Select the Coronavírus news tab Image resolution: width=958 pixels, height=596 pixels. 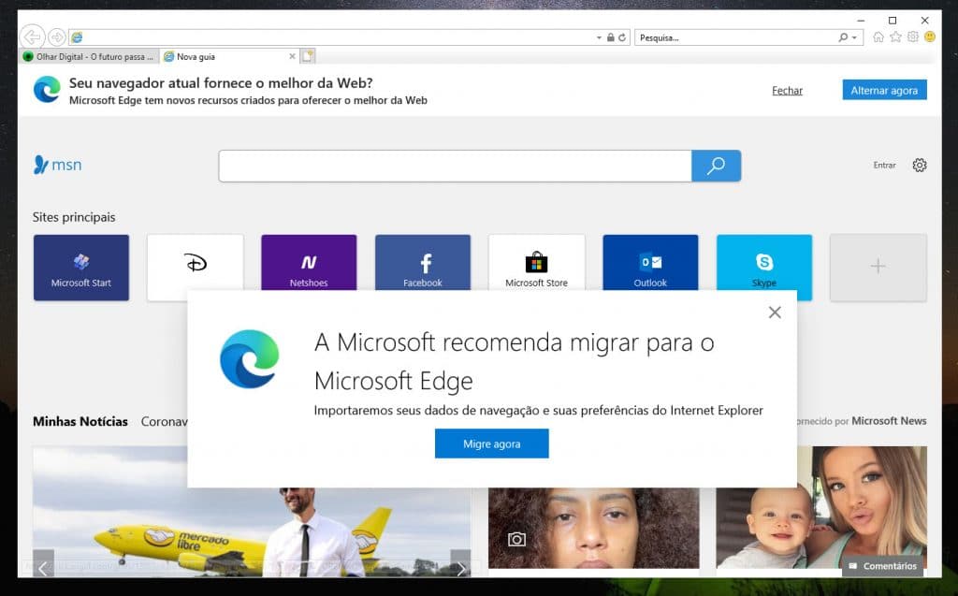(x=164, y=421)
